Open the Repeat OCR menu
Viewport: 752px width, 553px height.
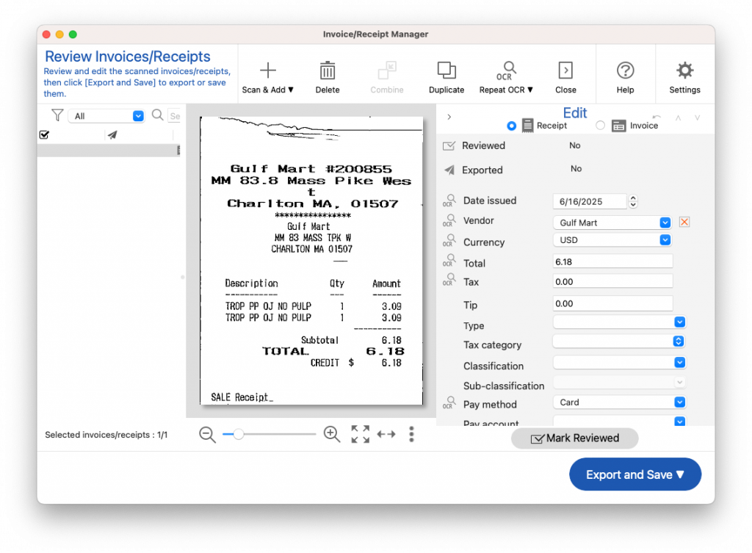coord(506,77)
